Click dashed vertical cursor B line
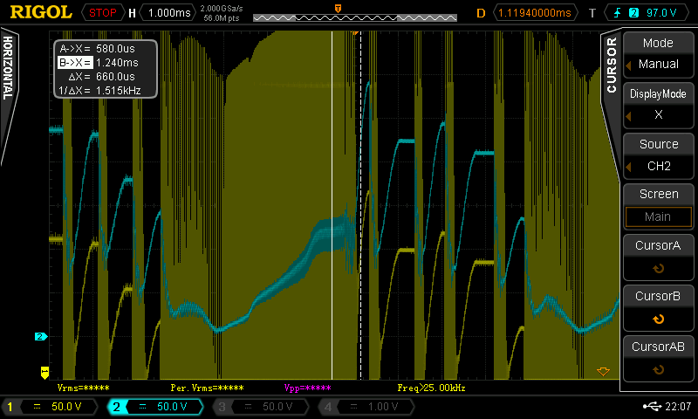Screen dimensions: 698x419 click(x=360, y=205)
